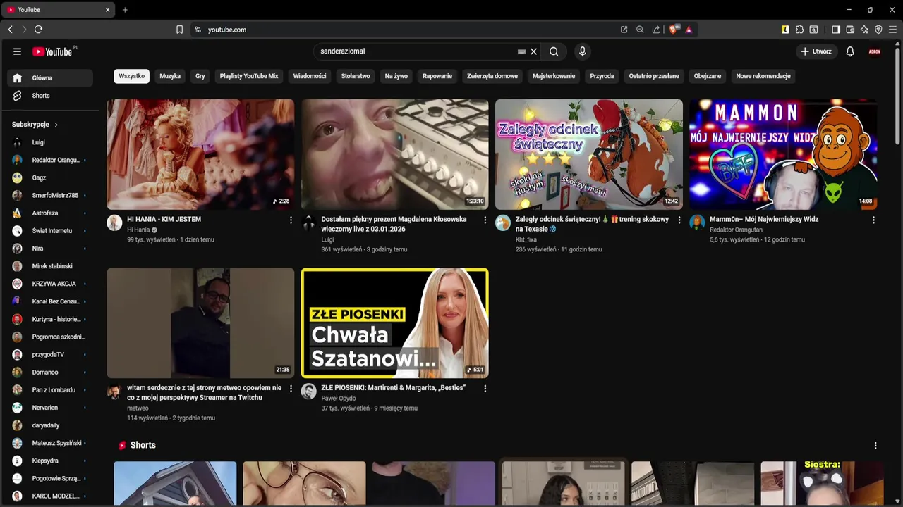Reload the page

tap(38, 30)
